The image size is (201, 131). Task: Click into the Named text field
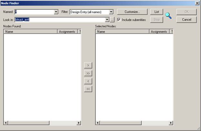[x=34, y=12]
